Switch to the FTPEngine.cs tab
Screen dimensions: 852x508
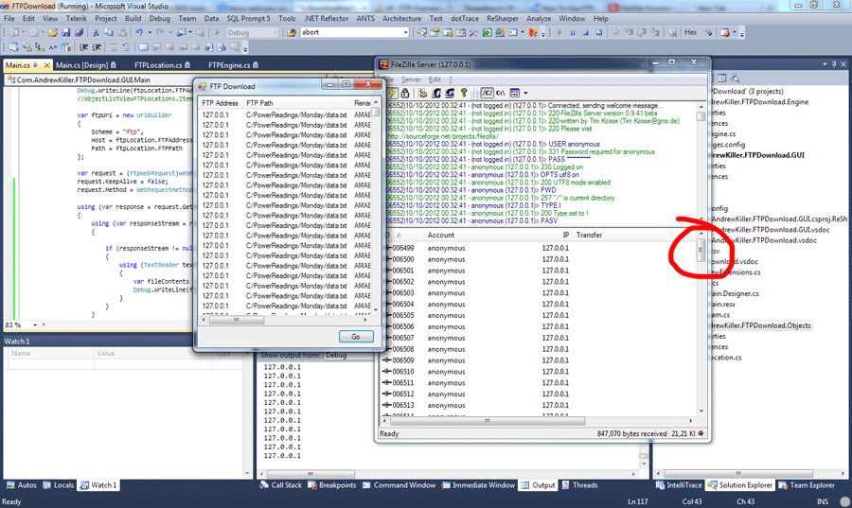(233, 65)
